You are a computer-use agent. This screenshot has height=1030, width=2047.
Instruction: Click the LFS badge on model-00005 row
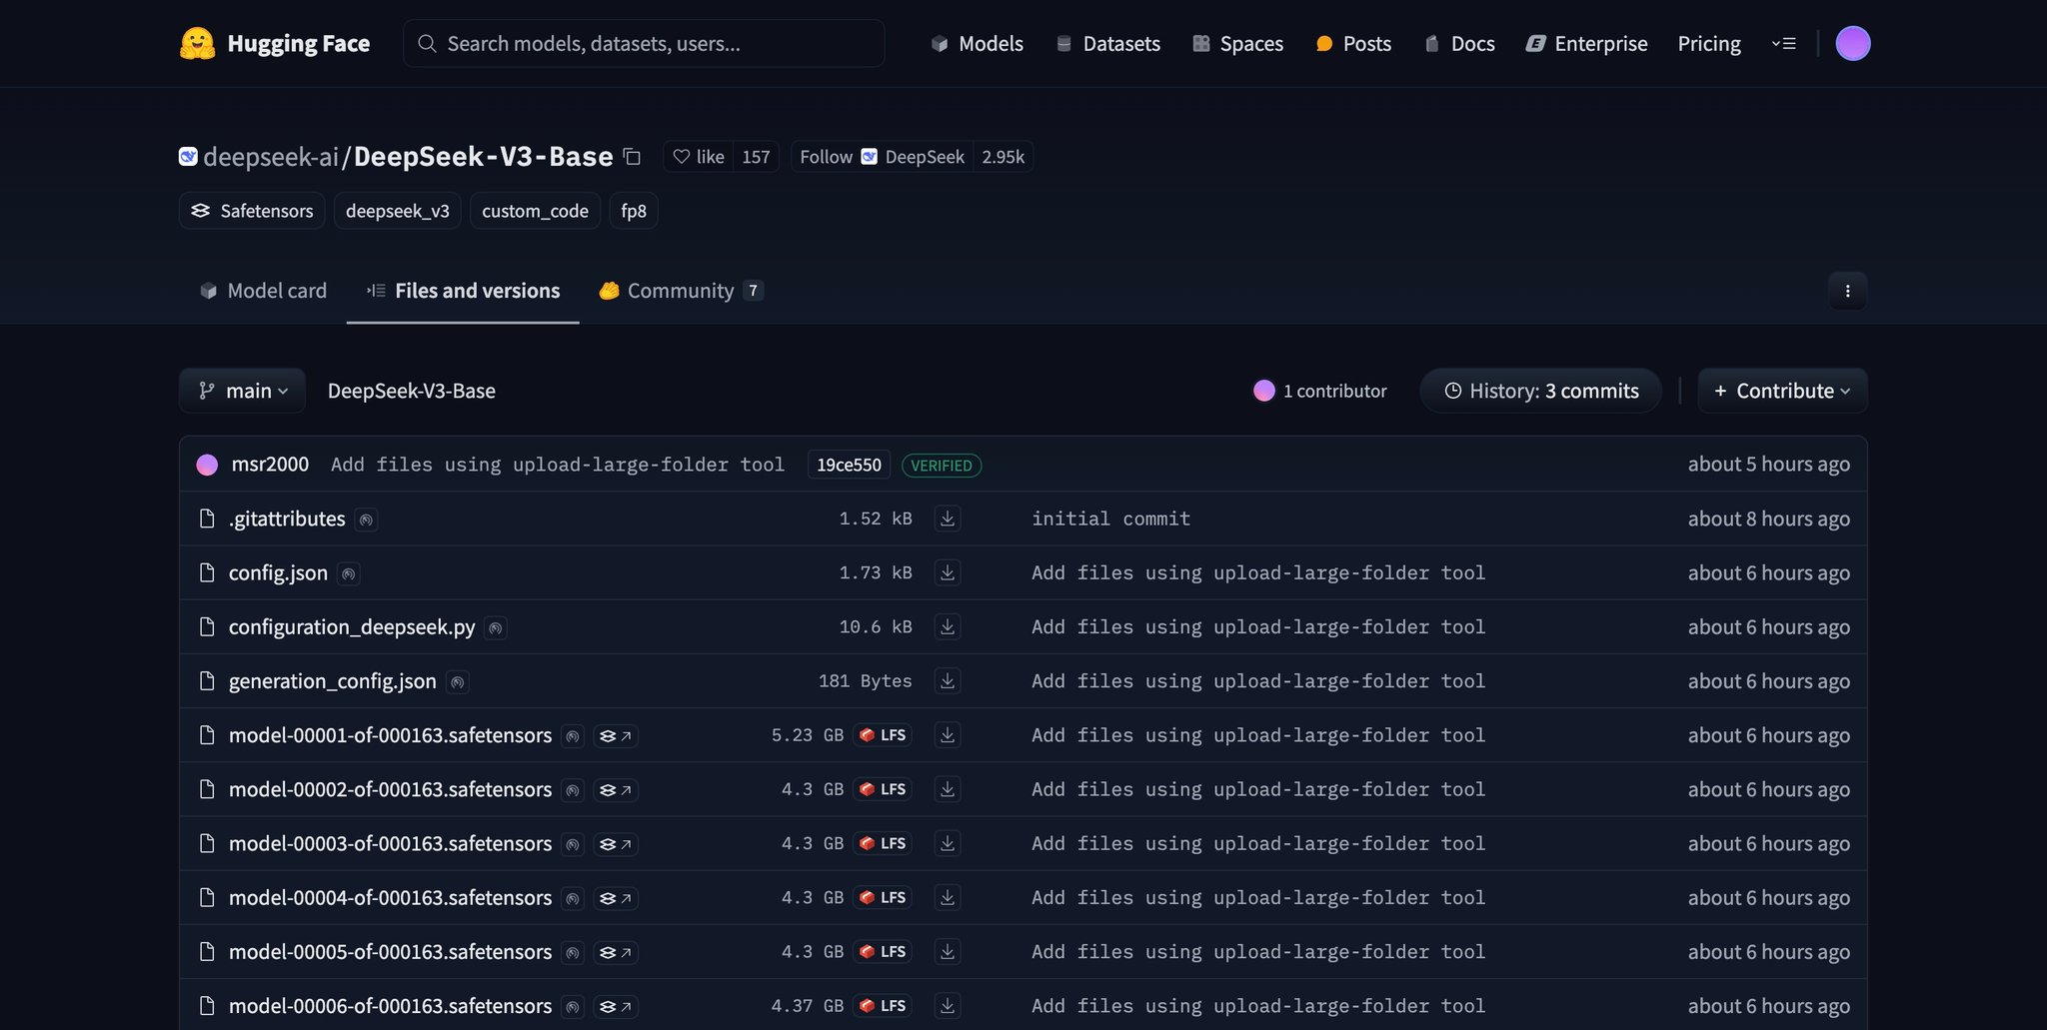coord(883,951)
